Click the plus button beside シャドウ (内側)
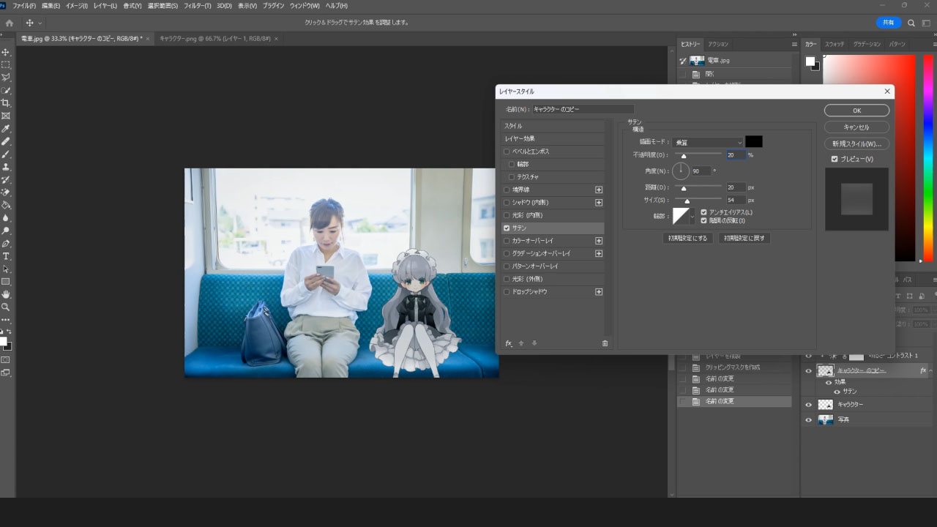937x527 pixels. coord(599,203)
